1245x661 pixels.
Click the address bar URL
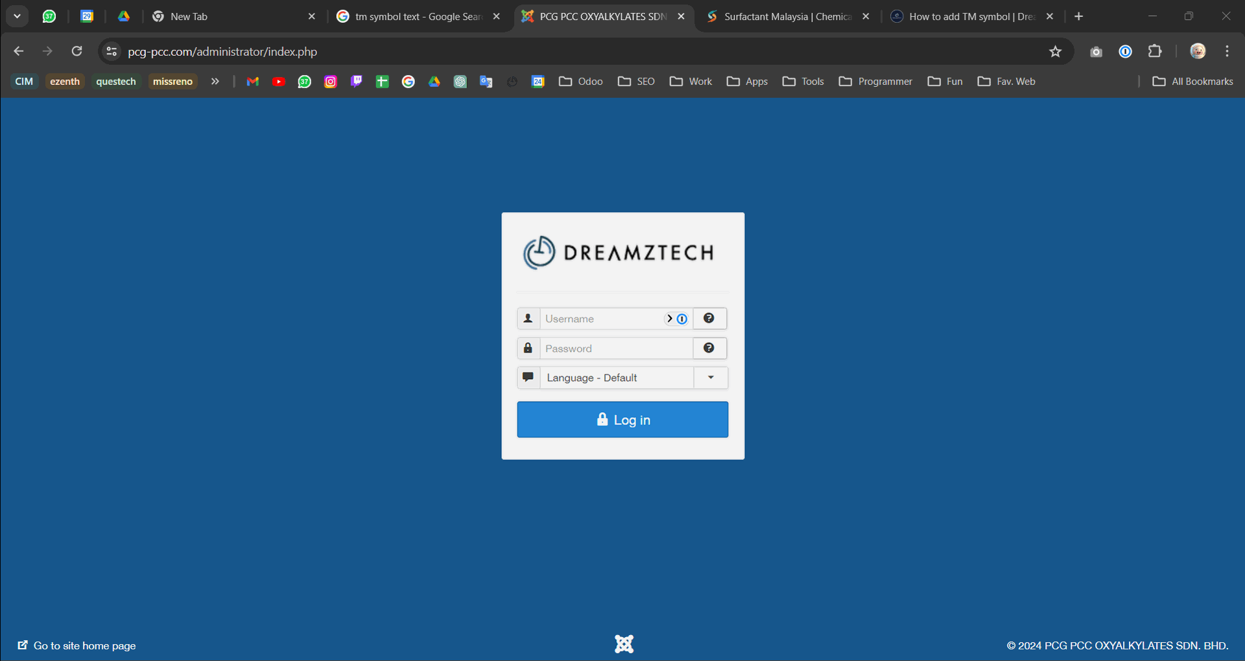pos(222,52)
